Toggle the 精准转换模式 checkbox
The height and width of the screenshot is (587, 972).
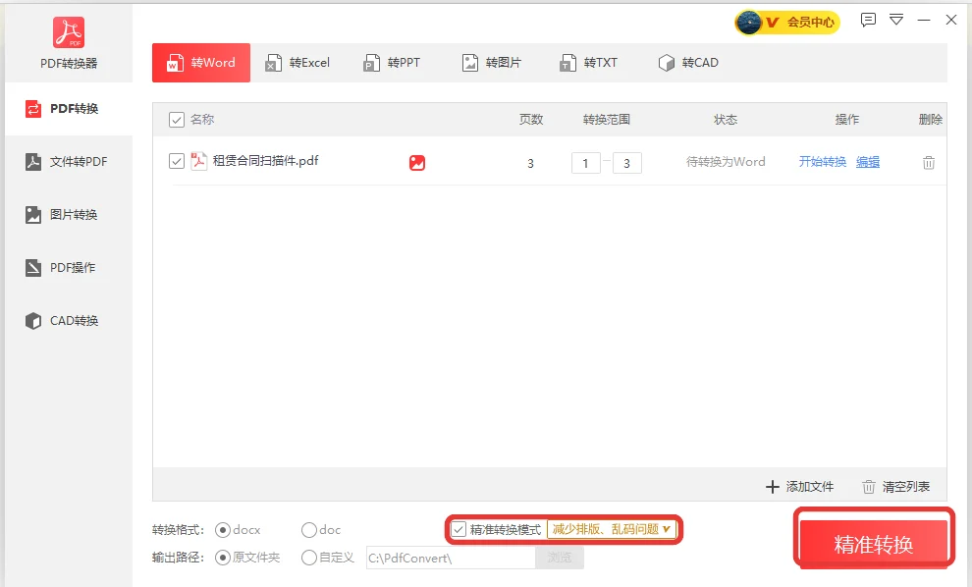coord(459,530)
